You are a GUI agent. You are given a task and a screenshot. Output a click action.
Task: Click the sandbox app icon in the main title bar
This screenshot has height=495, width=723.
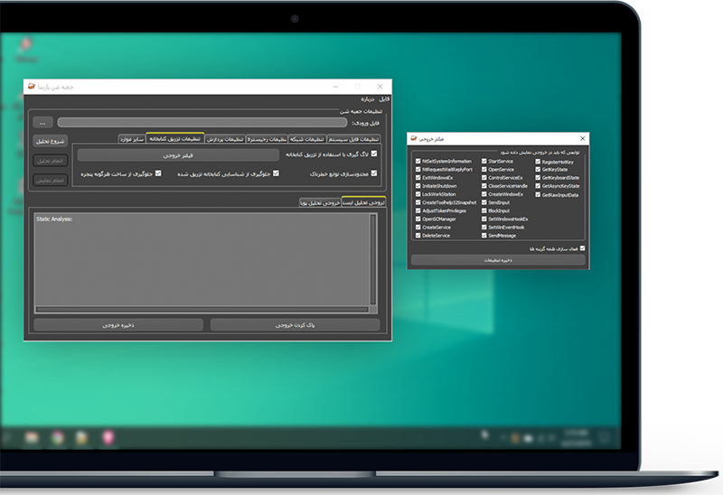click(x=32, y=87)
